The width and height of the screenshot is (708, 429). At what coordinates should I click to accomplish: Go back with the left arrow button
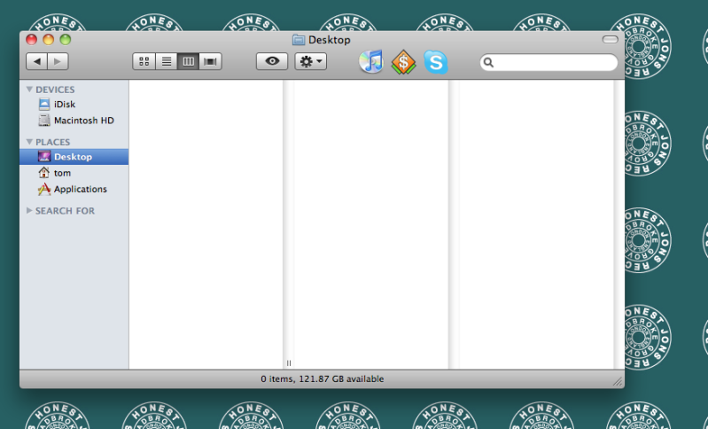(x=37, y=61)
